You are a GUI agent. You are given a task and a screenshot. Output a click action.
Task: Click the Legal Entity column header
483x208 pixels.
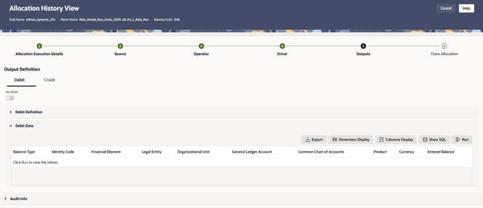coord(157,152)
